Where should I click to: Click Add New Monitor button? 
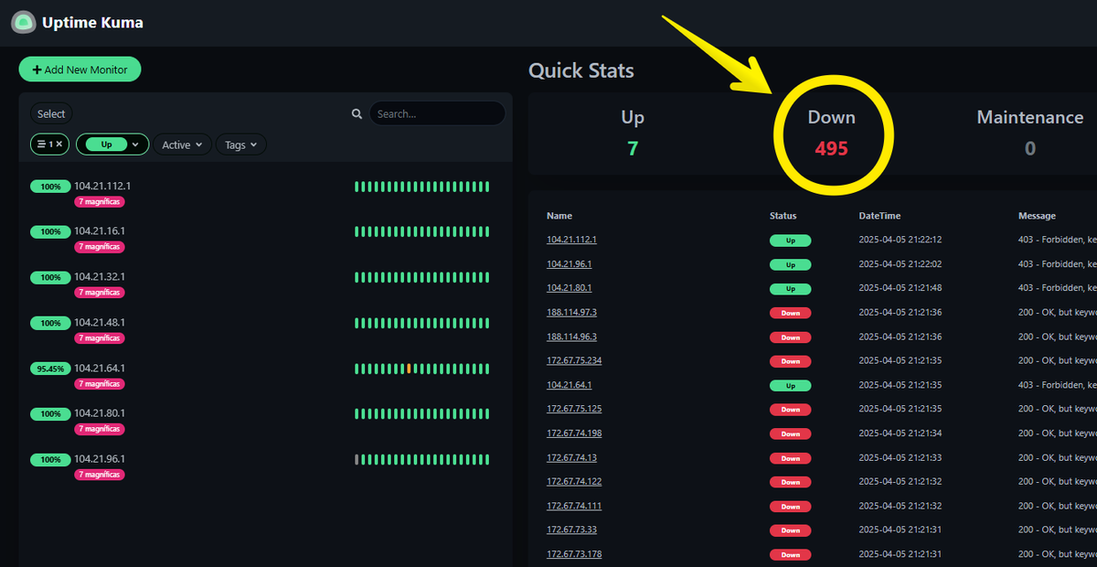tap(80, 70)
